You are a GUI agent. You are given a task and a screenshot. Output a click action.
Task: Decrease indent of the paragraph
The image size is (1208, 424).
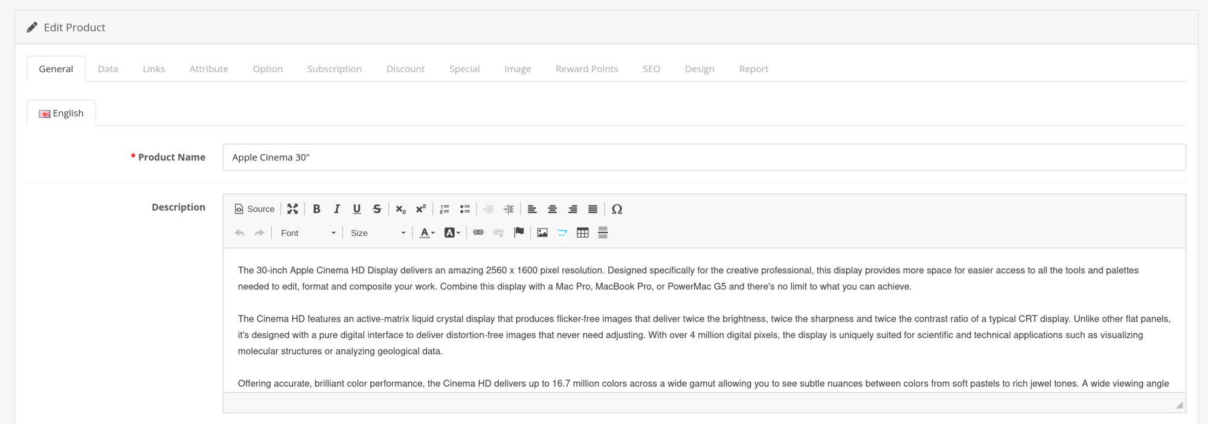coord(489,209)
